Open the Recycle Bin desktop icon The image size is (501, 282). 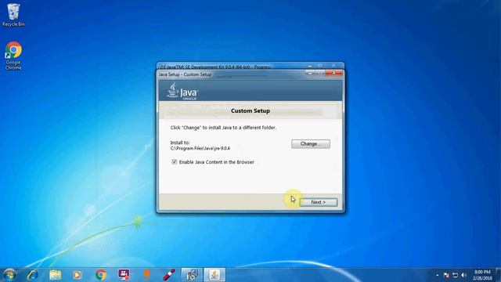pos(13,15)
